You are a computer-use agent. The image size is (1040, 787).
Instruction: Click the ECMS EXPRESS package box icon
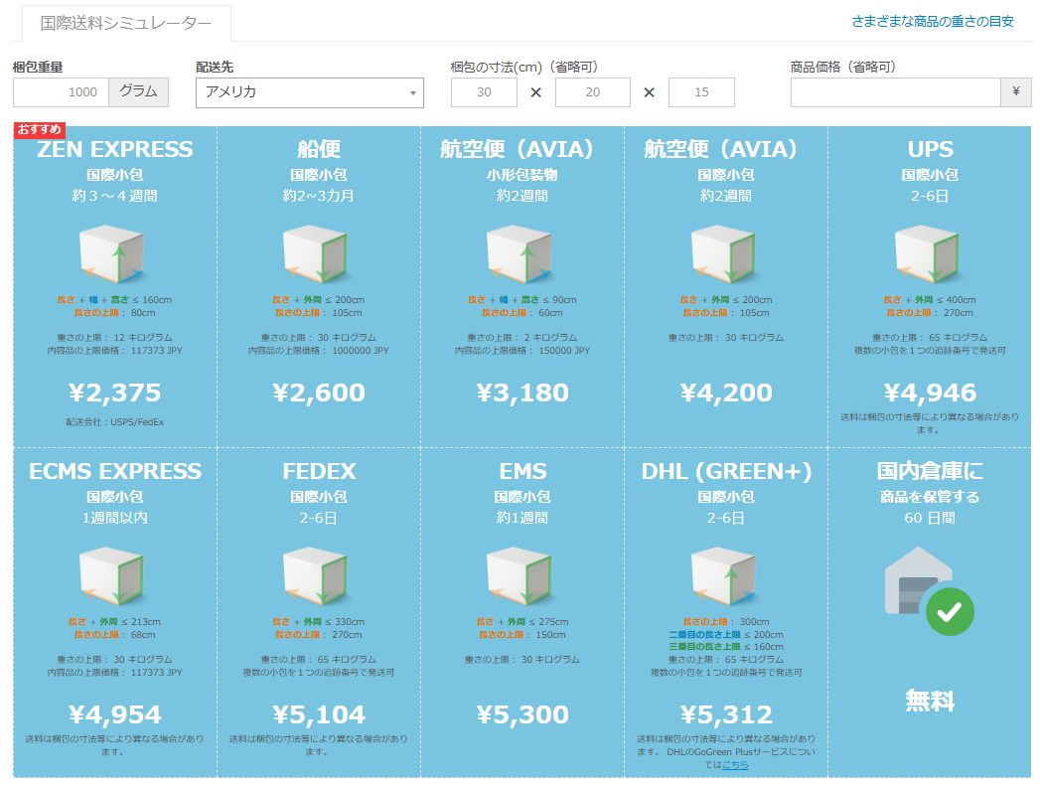[x=112, y=576]
